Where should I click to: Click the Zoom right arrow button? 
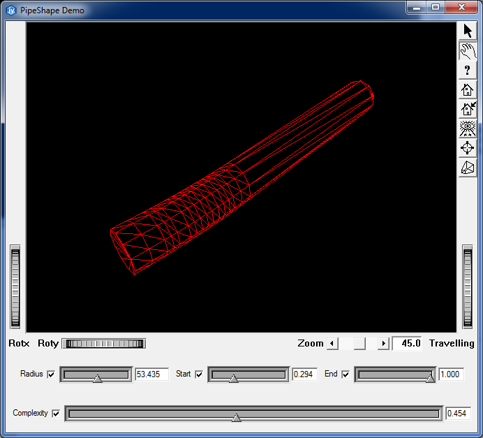point(382,344)
